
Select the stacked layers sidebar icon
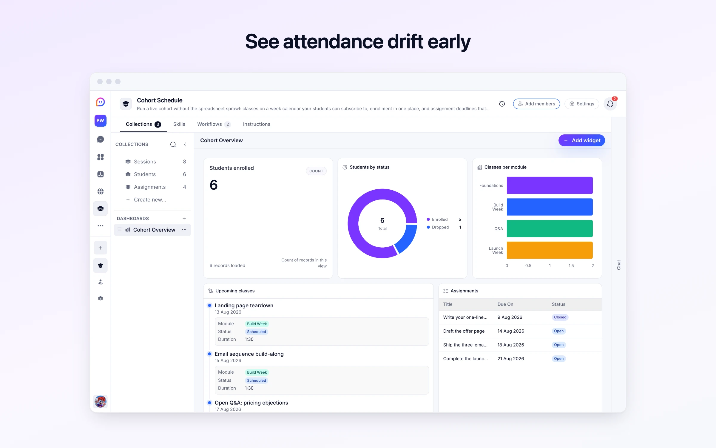100,208
